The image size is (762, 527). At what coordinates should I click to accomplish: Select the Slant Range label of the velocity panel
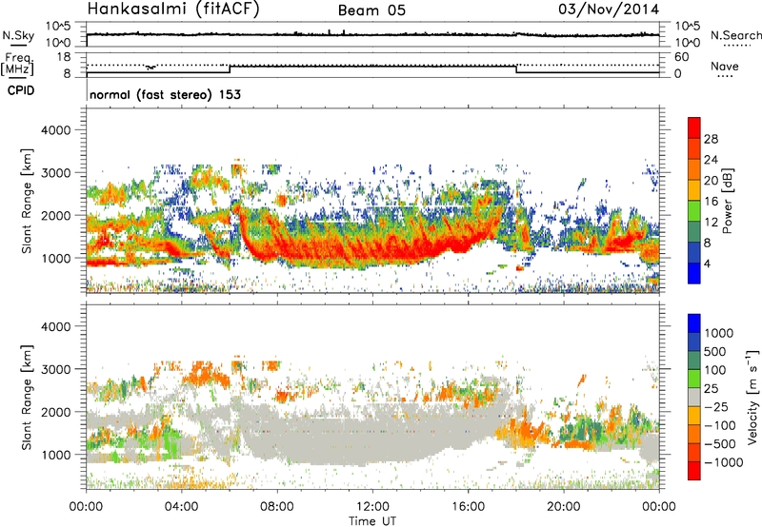coord(27,397)
